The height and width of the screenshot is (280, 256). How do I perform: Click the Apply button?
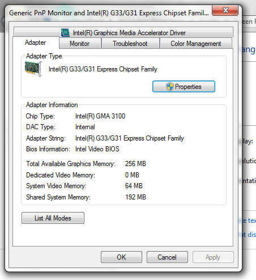(213, 257)
